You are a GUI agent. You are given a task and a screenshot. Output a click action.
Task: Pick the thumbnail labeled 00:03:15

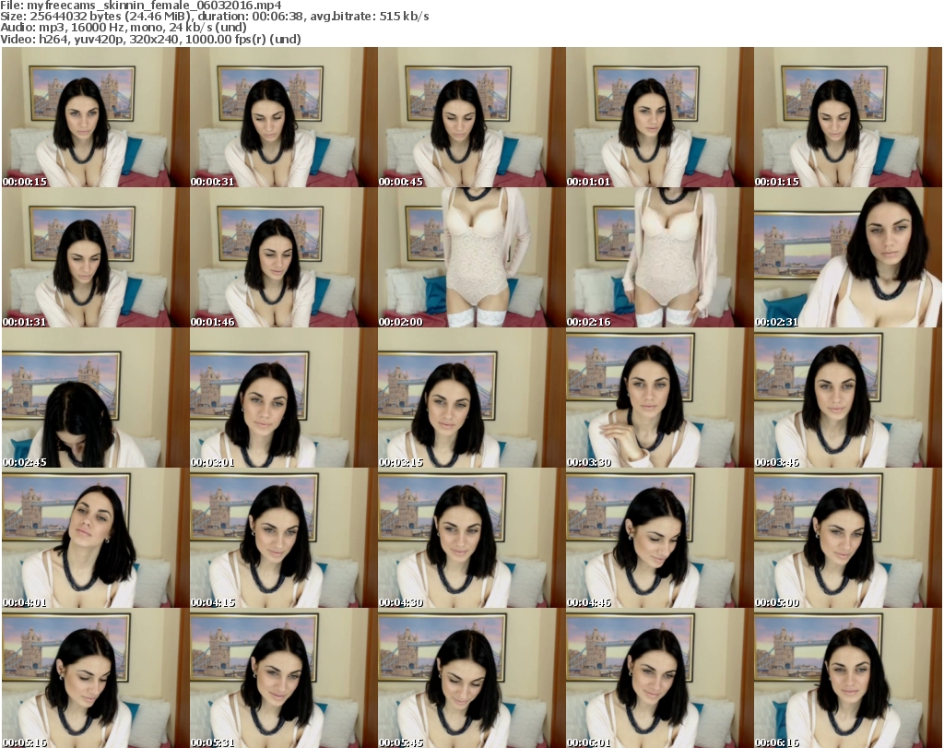coord(471,398)
